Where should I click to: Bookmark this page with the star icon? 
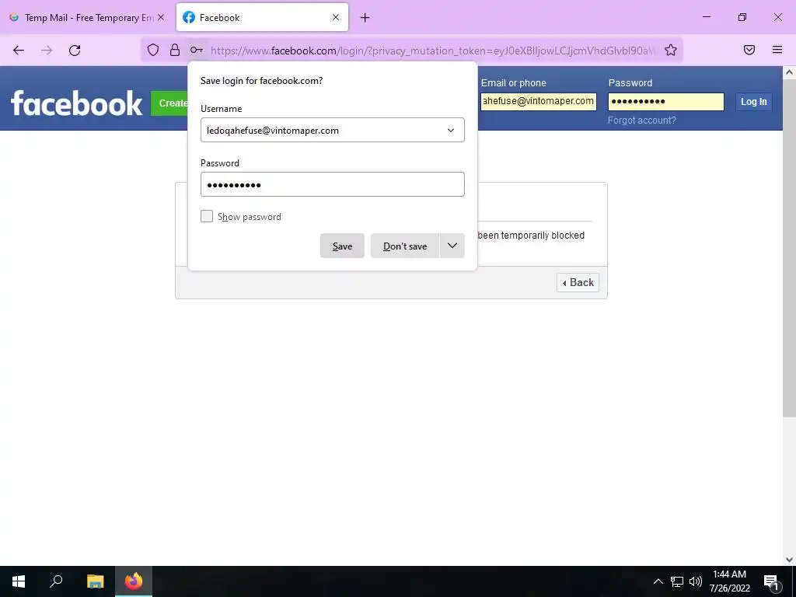click(x=671, y=50)
